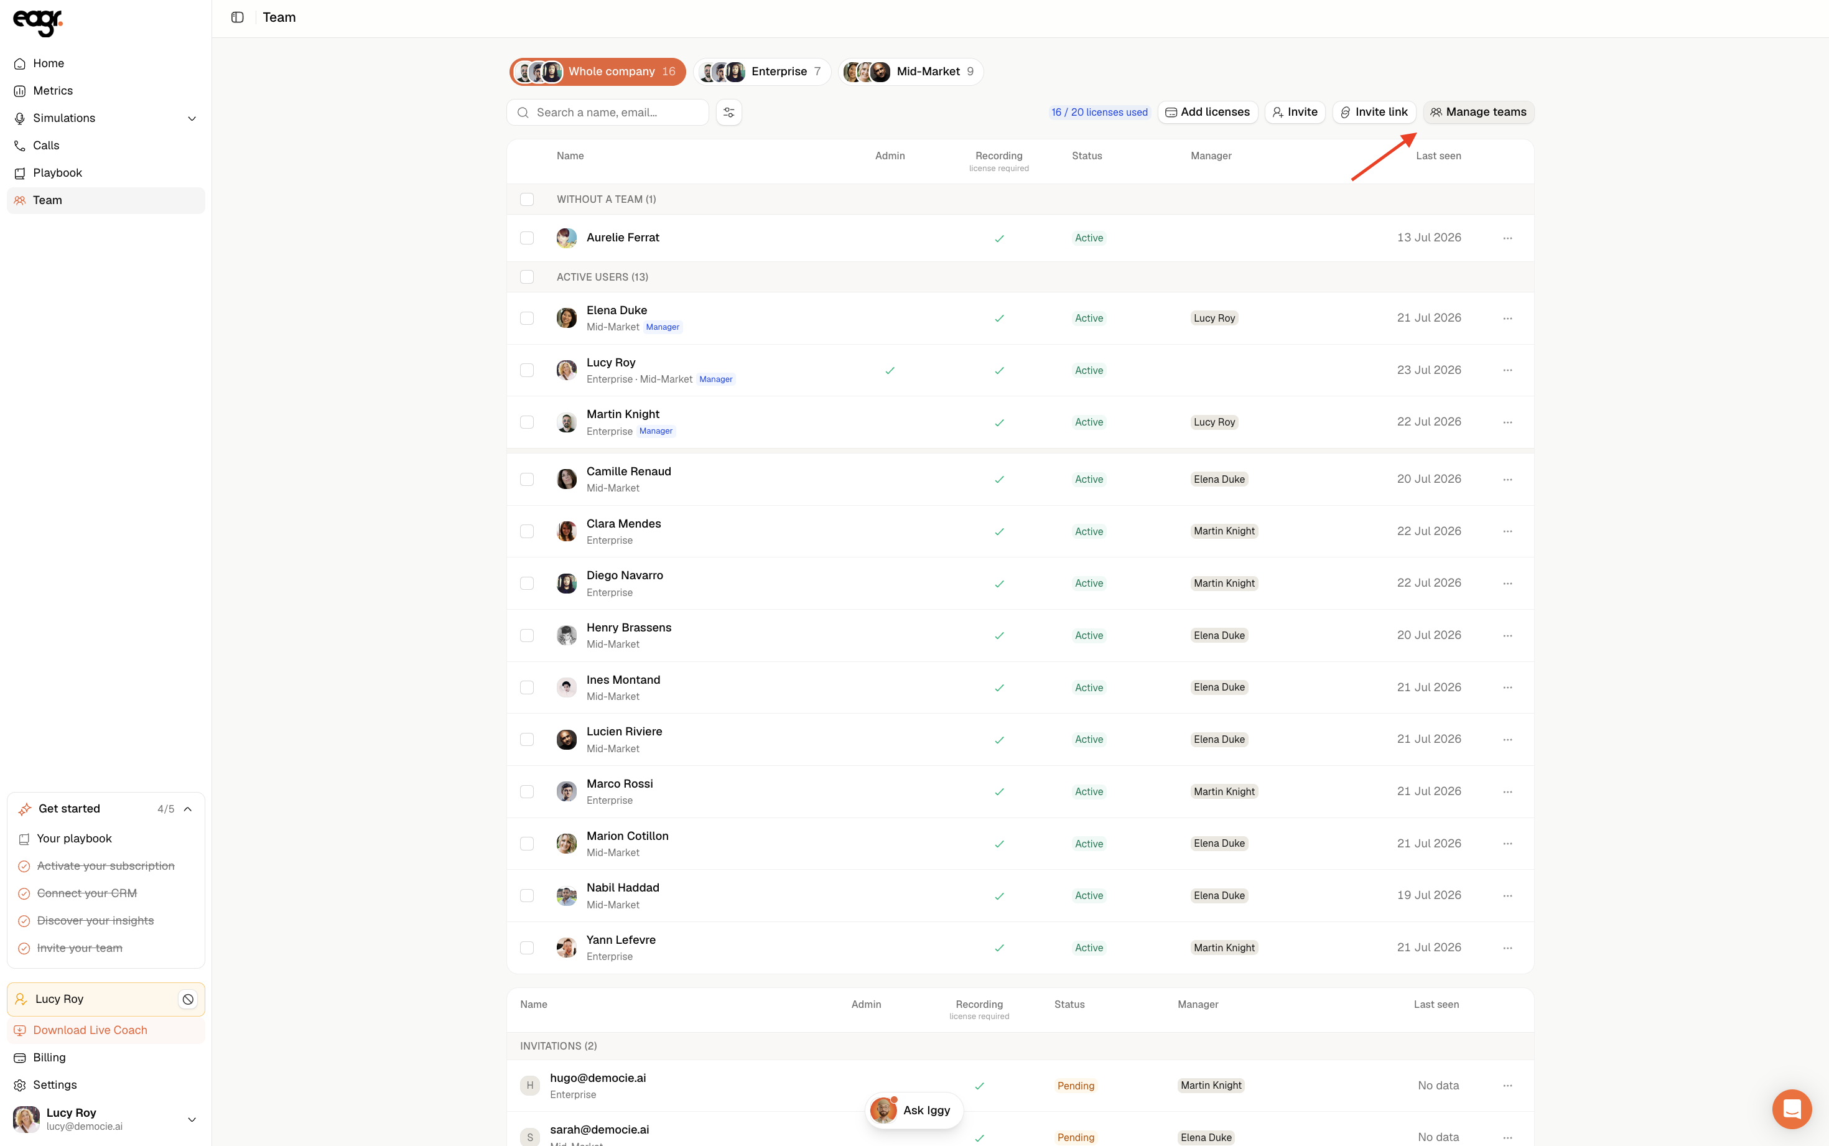Click the Last seen column header in top table
Viewport: 1829px width, 1146px height.
[x=1438, y=156]
